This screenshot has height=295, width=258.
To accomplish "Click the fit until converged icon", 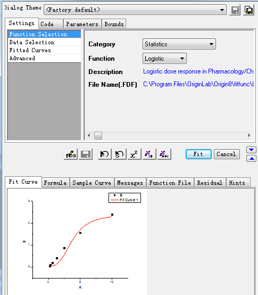I will pyautogui.click(x=164, y=154).
